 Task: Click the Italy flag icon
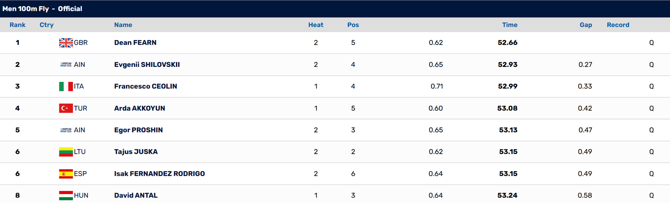(x=66, y=86)
